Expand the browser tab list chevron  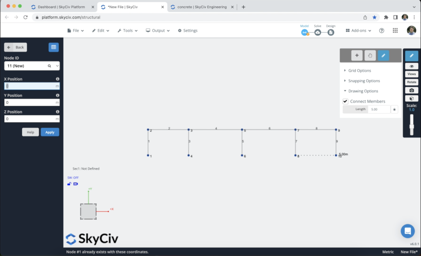click(414, 7)
